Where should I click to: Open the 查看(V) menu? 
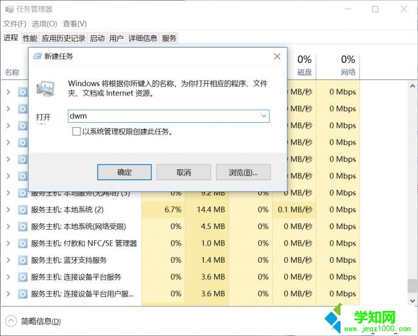pyautogui.click(x=74, y=24)
